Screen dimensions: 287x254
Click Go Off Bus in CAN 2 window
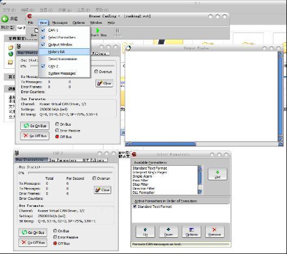(x=33, y=243)
